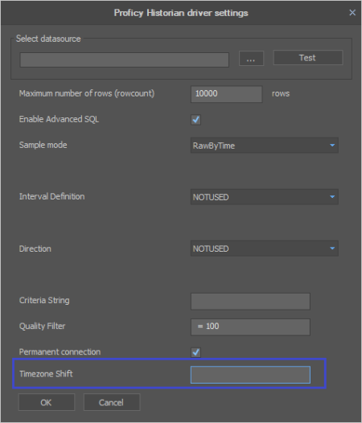Toggle the Permanent connection checkbox
Image resolution: width=362 pixels, height=423 pixels.
pos(195,352)
